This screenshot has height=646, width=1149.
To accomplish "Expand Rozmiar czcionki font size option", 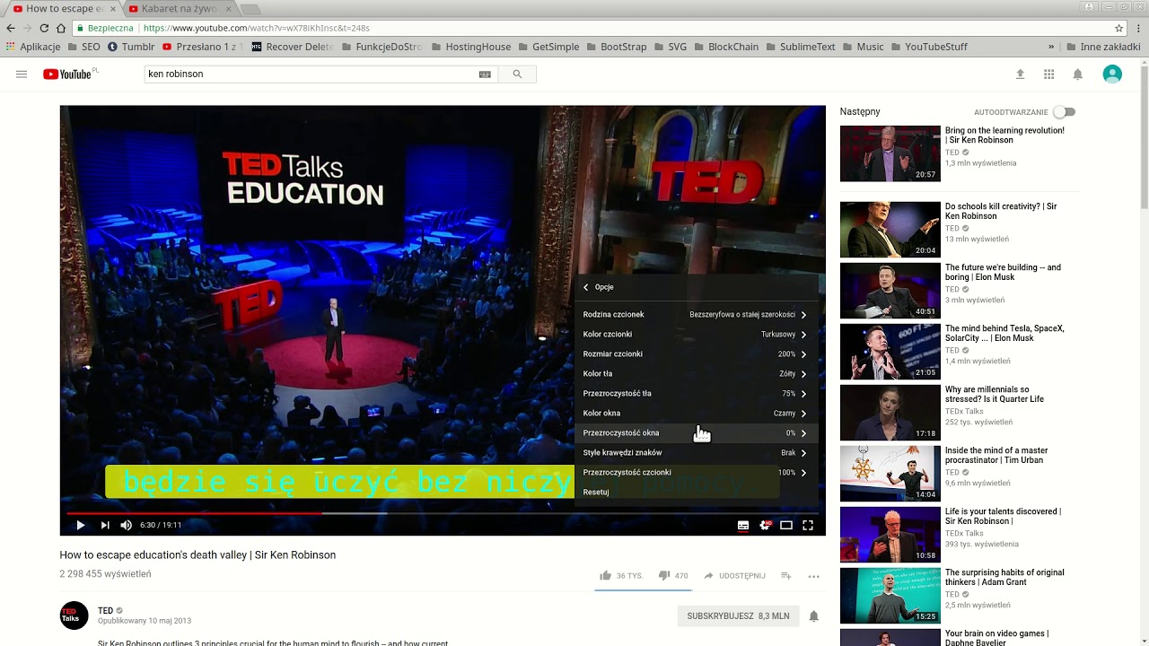I will (696, 354).
